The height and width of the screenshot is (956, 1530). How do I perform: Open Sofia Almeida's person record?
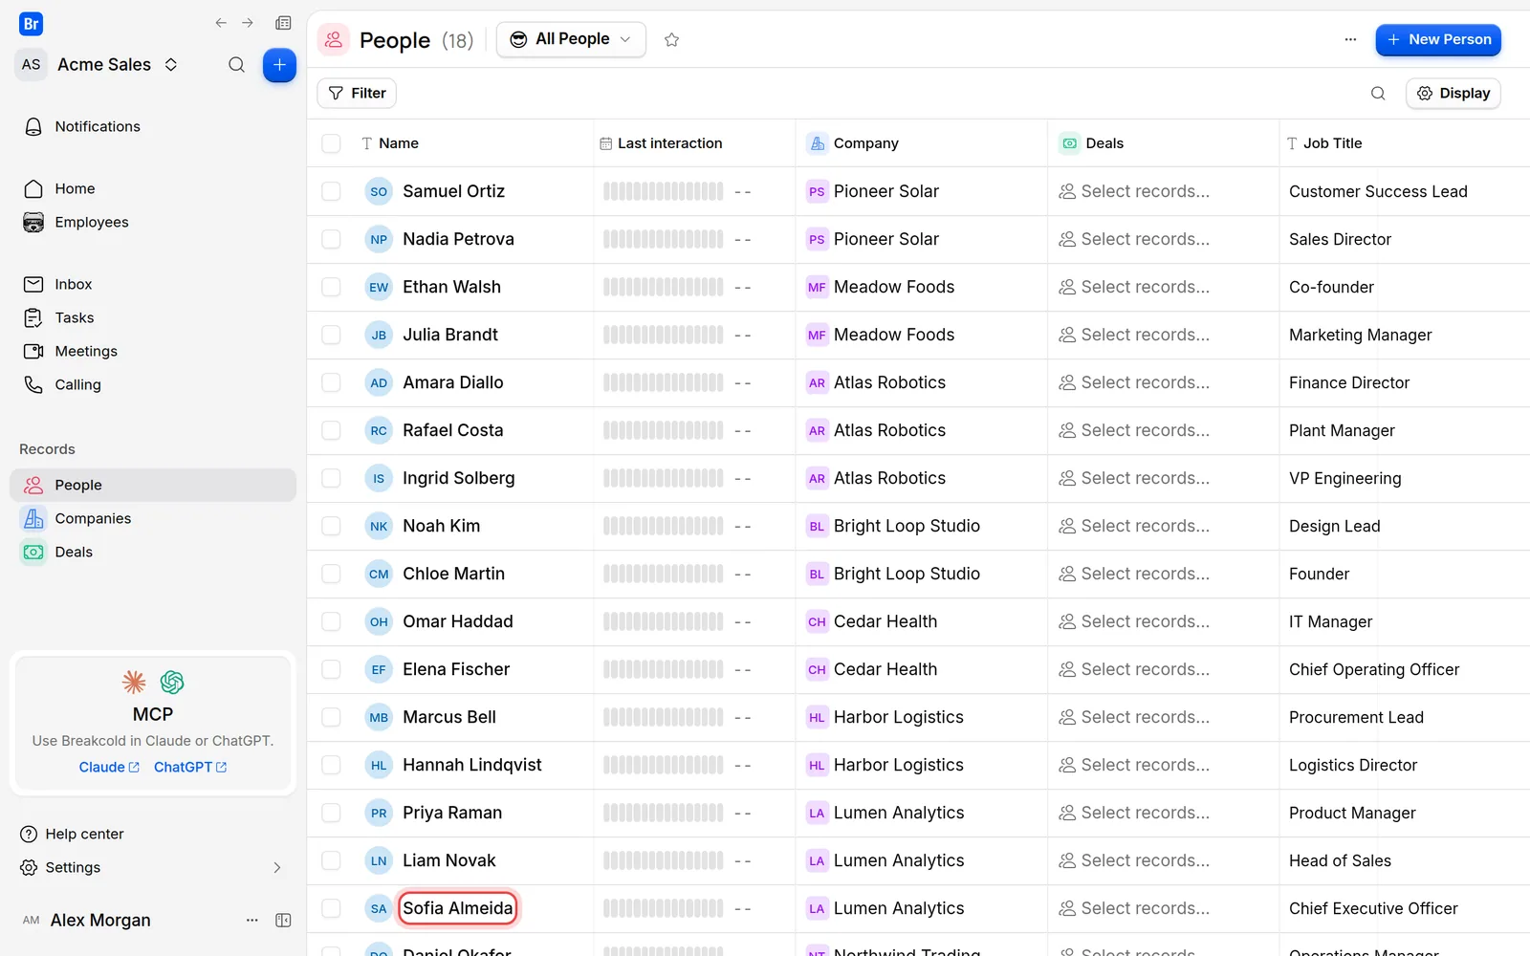[458, 908]
